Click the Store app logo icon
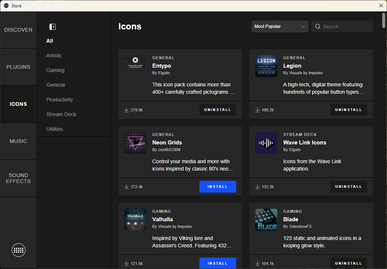 click(6, 6)
